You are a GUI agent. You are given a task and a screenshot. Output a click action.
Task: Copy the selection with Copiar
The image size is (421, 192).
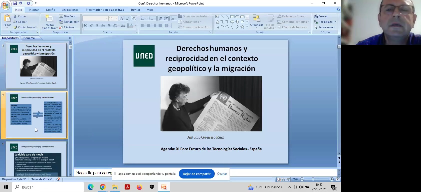(20, 22)
